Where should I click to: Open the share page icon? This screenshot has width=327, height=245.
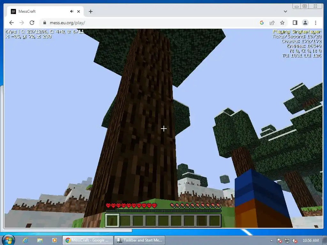[x=272, y=23]
